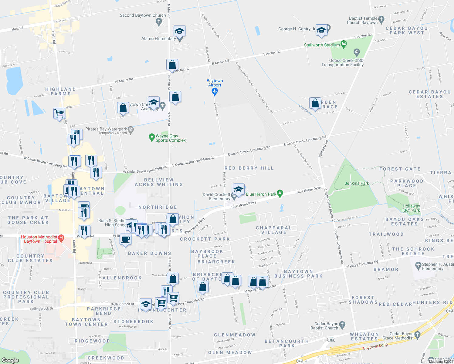This screenshot has width=454, height=364.
Task: Click the shopping marker on N Main St south of Archer Rd
Action: click(x=175, y=97)
